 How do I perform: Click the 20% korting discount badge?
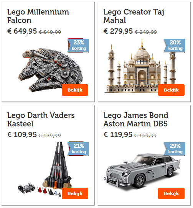pos(175,45)
